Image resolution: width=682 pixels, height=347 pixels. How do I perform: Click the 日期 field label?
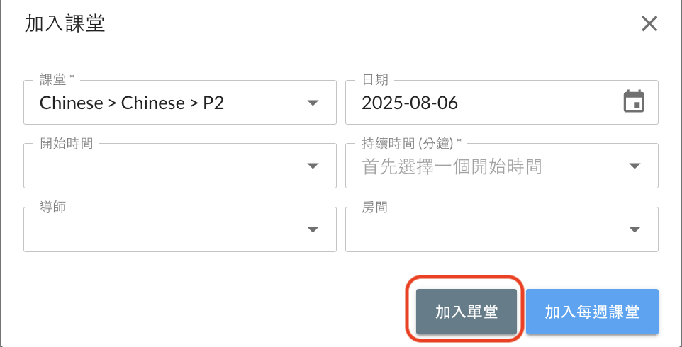click(375, 80)
